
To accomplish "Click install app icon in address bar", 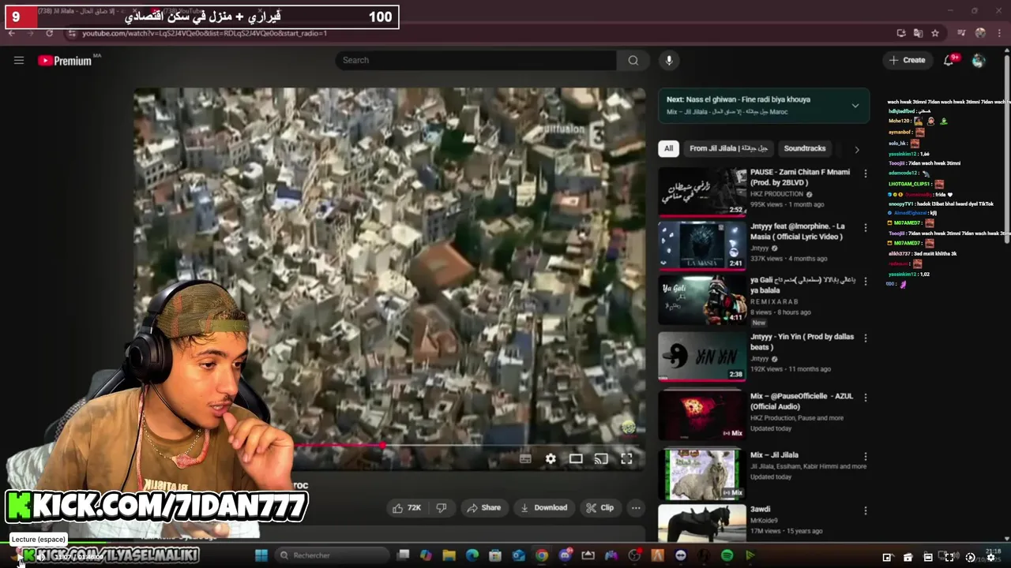I will pyautogui.click(x=901, y=33).
